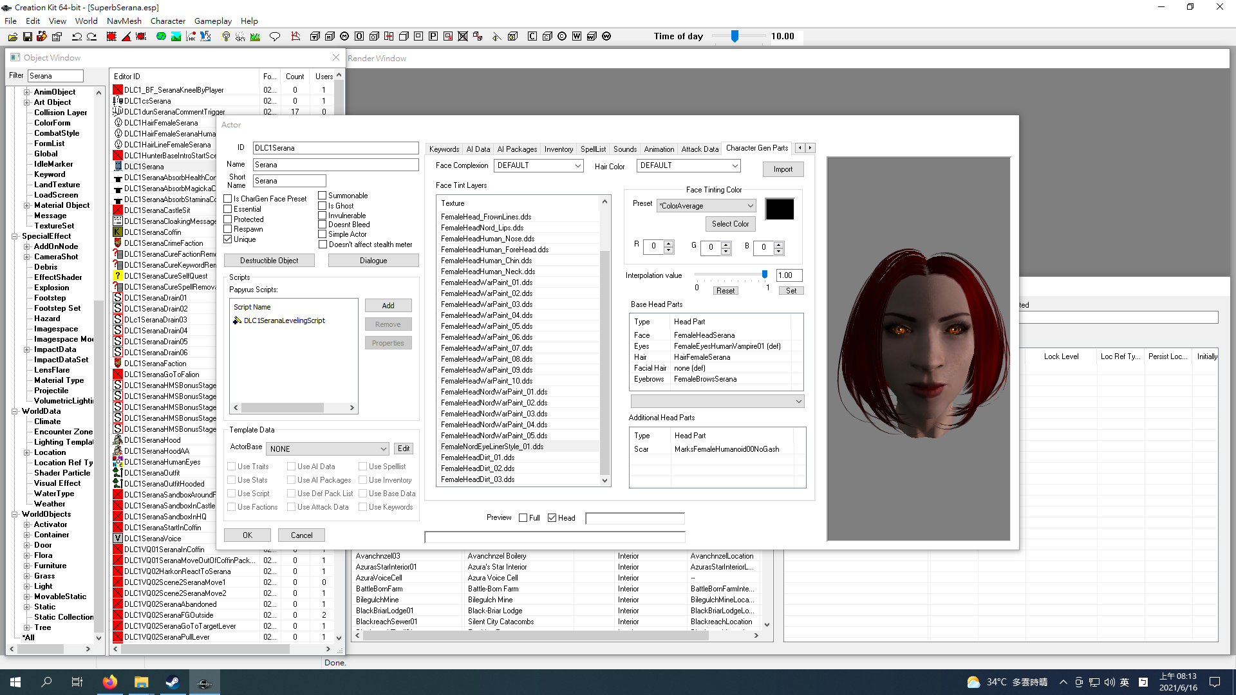Tick the Is CharGen Face Preset checkbox
1236x695 pixels.
pyautogui.click(x=228, y=199)
